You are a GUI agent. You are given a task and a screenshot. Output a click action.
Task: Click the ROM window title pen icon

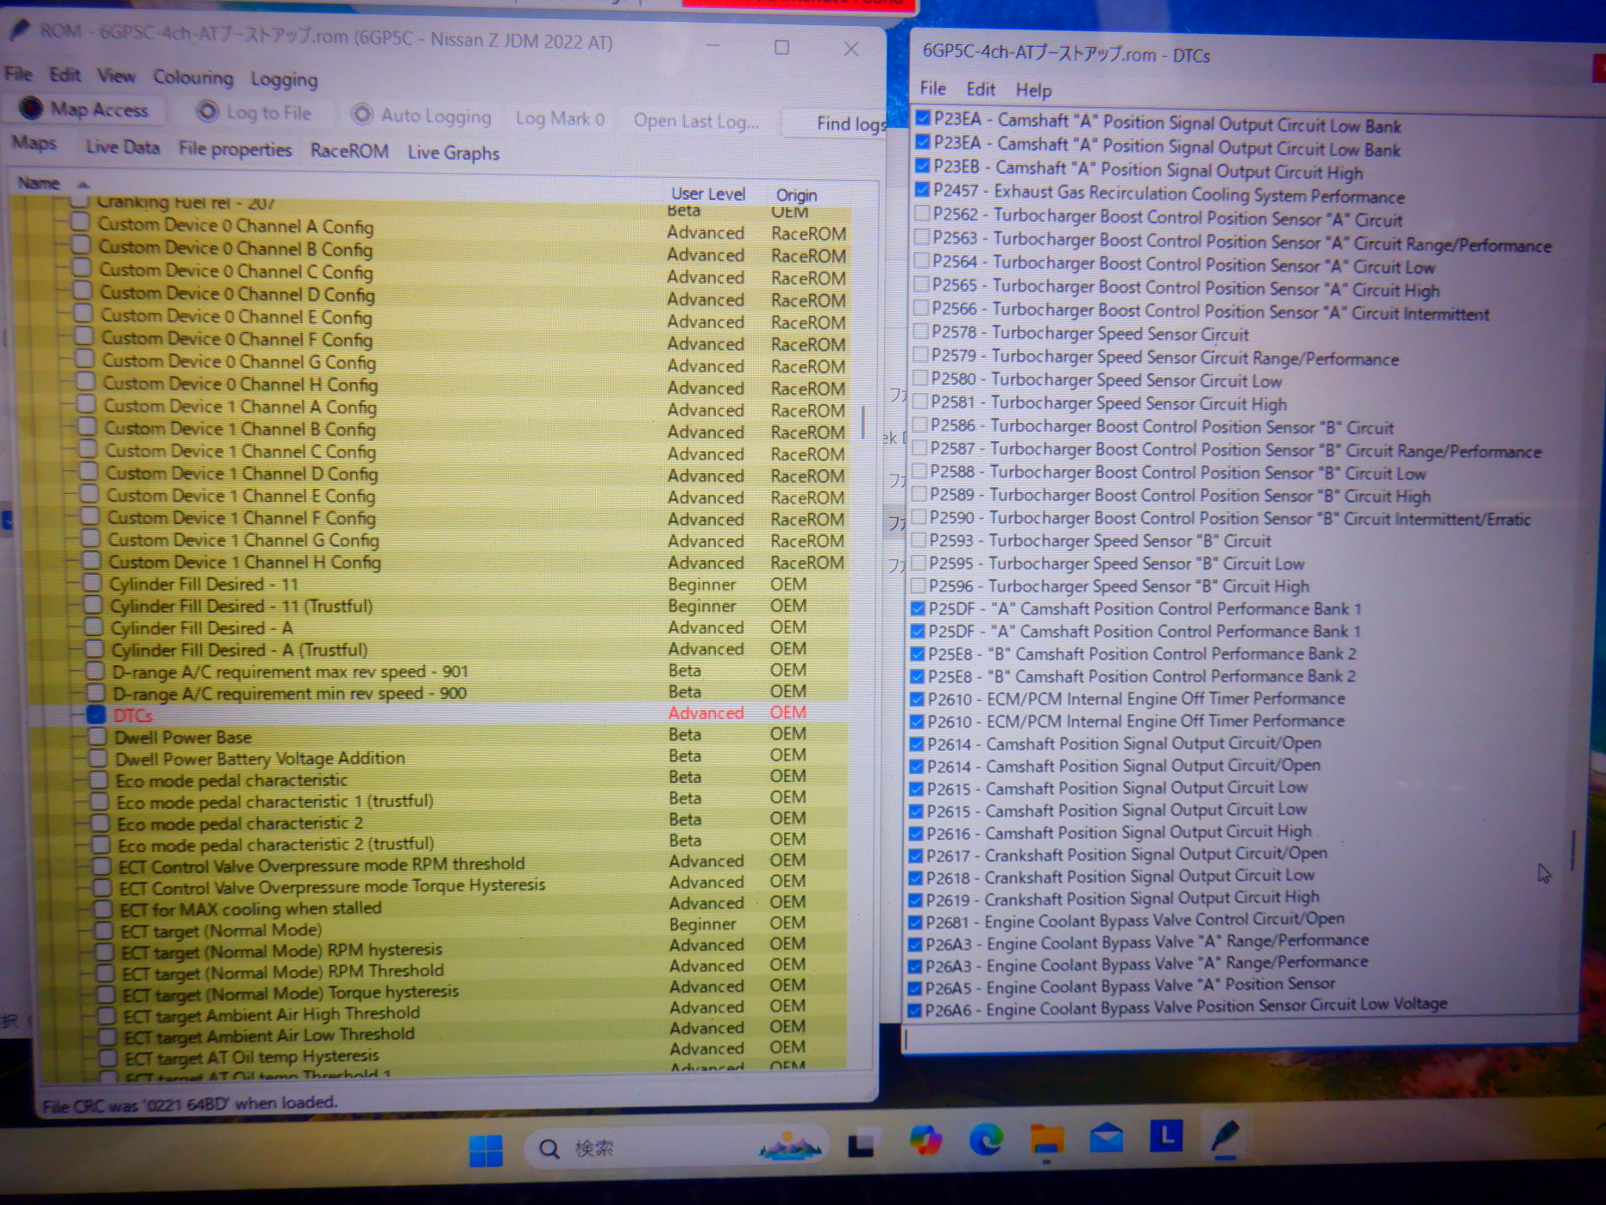tap(20, 31)
